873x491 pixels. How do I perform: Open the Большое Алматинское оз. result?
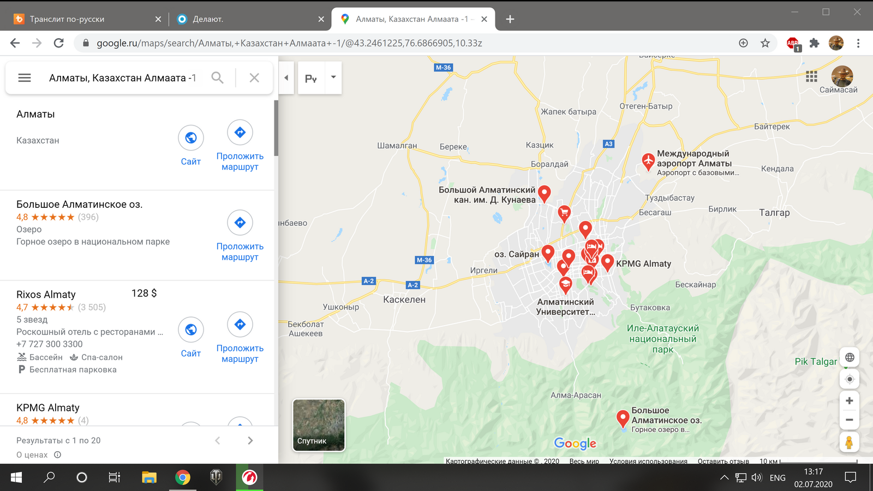point(79,205)
